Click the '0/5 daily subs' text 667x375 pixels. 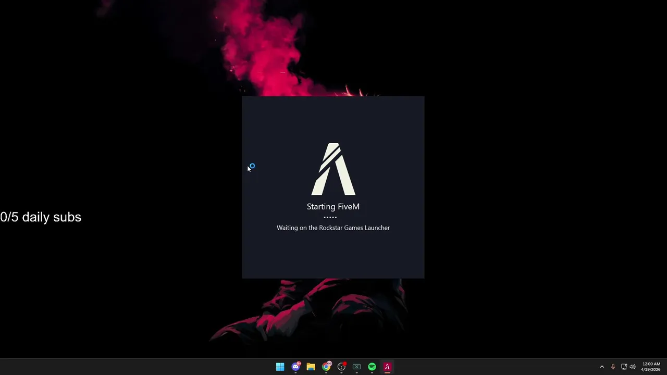pos(41,217)
